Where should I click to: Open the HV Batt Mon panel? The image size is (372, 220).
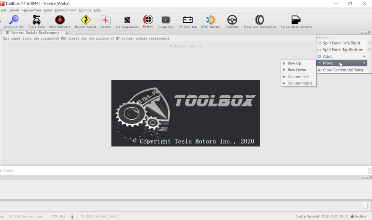point(187,22)
